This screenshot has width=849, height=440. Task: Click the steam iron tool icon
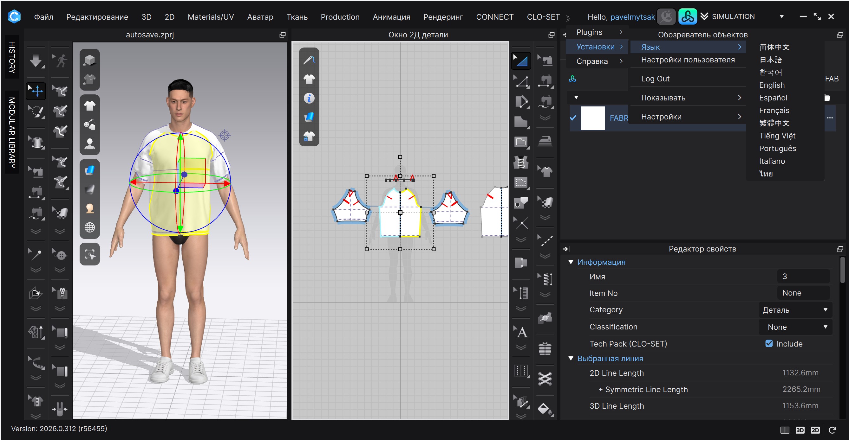click(x=545, y=142)
